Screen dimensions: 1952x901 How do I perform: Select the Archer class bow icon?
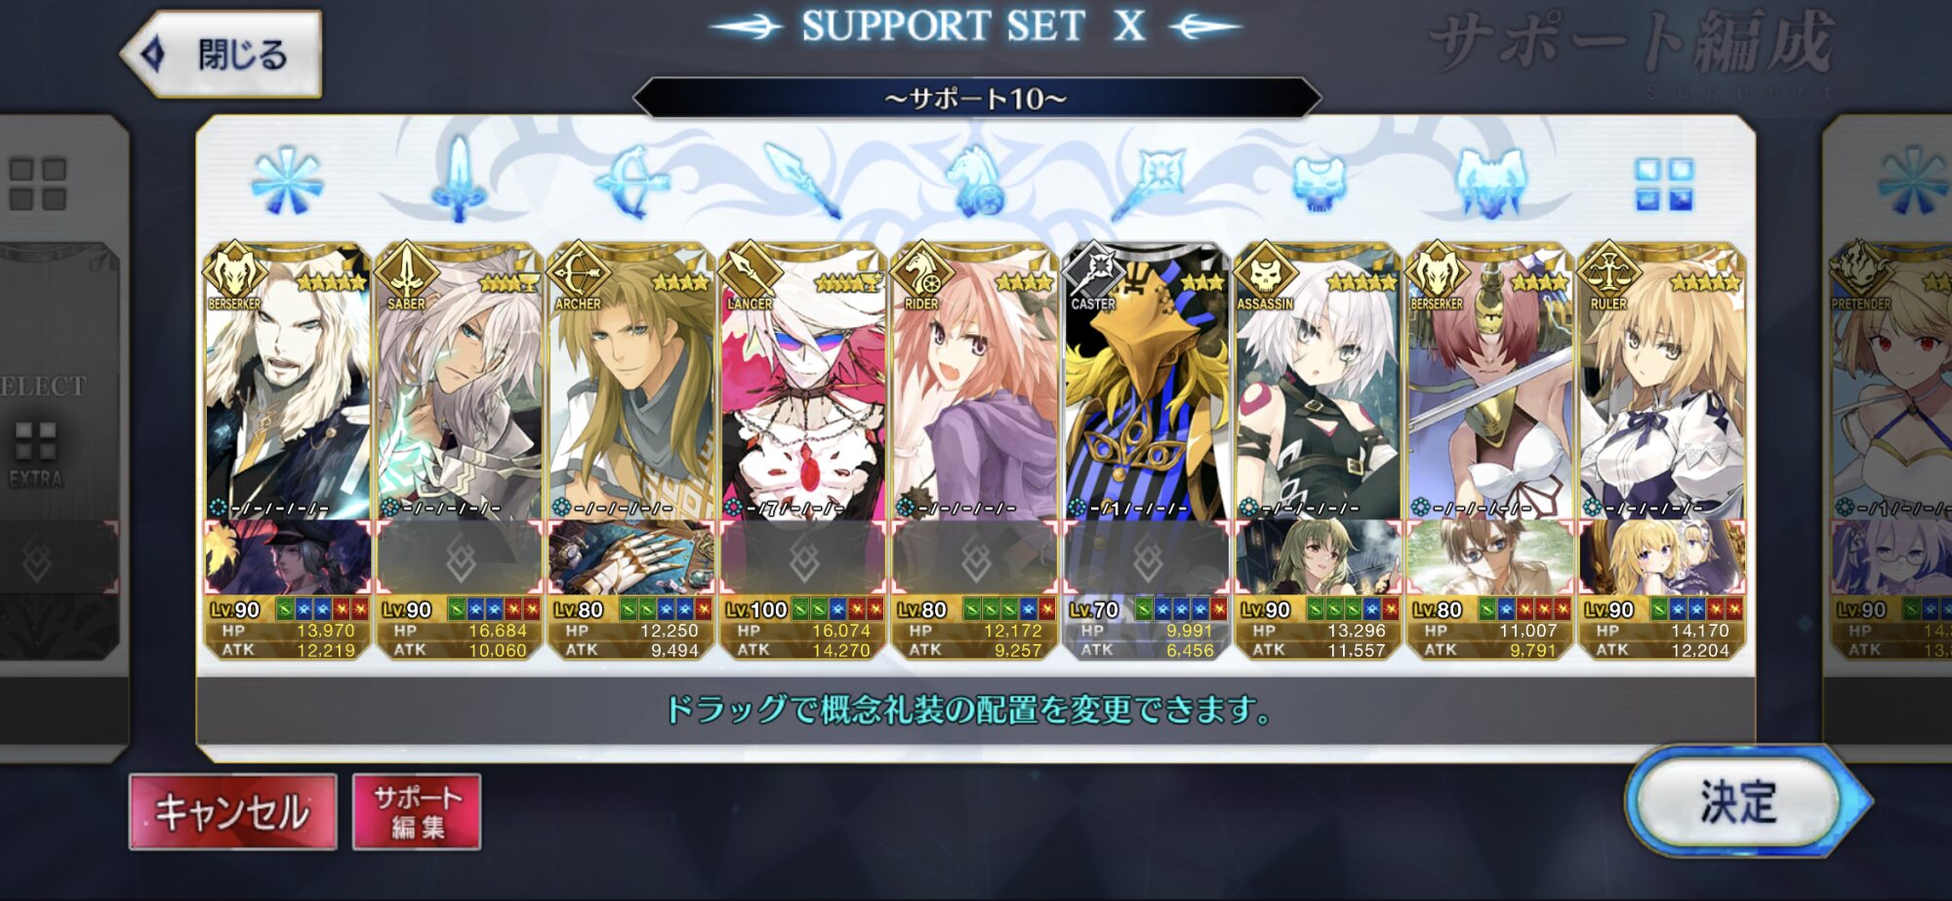630,182
